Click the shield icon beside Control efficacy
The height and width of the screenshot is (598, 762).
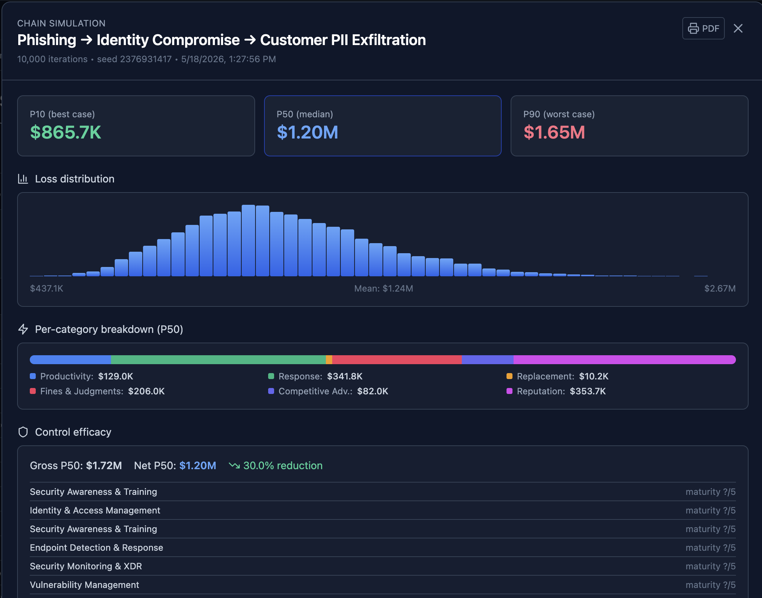pos(23,432)
